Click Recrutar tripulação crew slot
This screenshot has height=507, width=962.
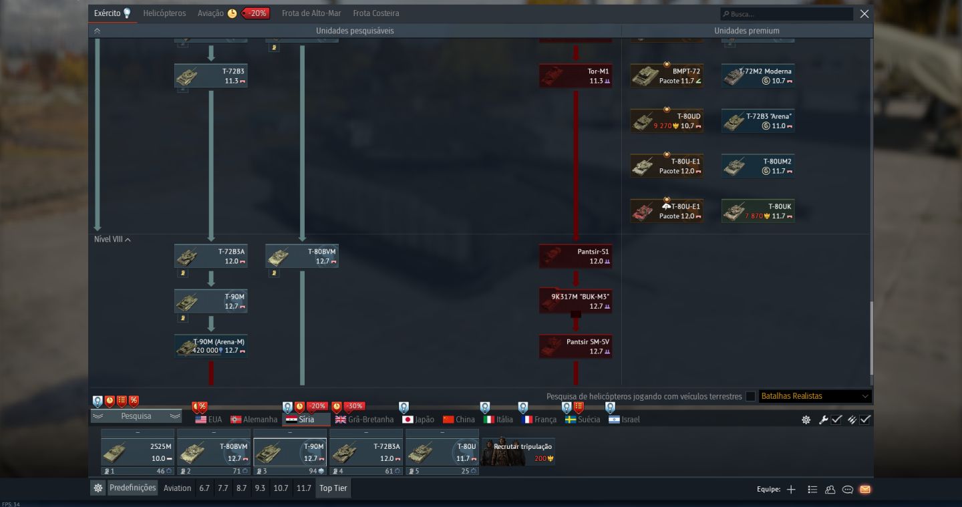tap(518, 452)
